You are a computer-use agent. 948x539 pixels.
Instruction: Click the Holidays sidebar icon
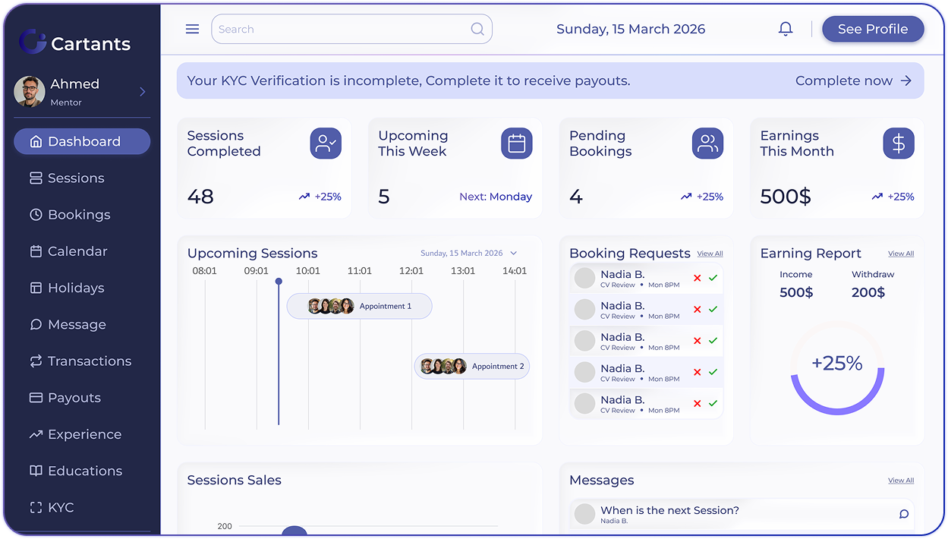pos(36,288)
